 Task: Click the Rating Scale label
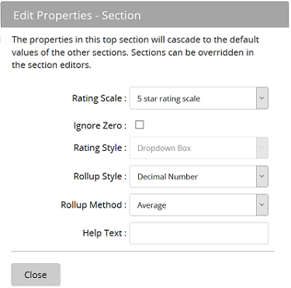tap(99, 98)
